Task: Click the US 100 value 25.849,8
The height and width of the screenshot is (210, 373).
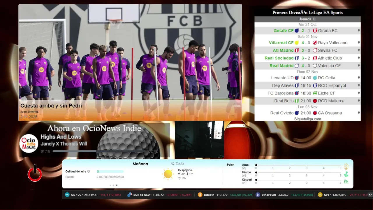Action: [x=90, y=195]
